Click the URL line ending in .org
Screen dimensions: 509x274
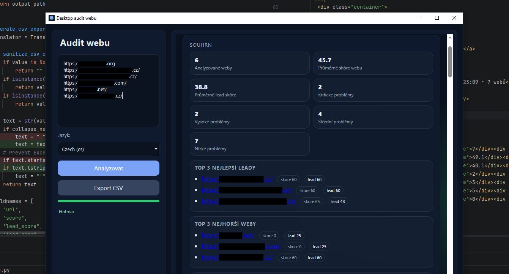tap(89, 64)
